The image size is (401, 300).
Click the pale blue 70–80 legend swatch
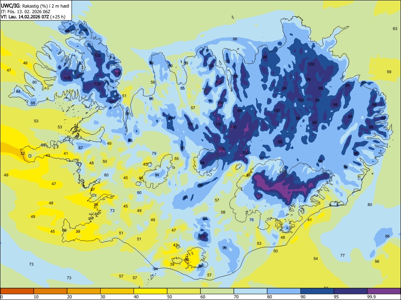click(x=250, y=291)
